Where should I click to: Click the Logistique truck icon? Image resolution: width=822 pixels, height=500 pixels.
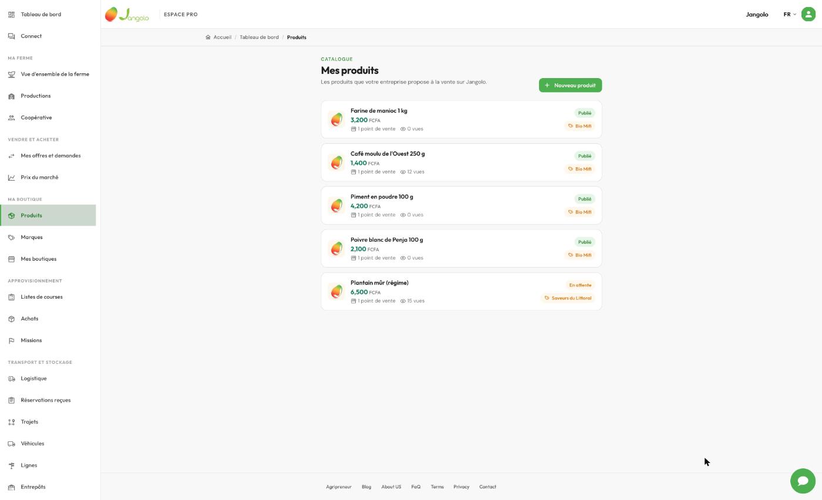coord(11,379)
